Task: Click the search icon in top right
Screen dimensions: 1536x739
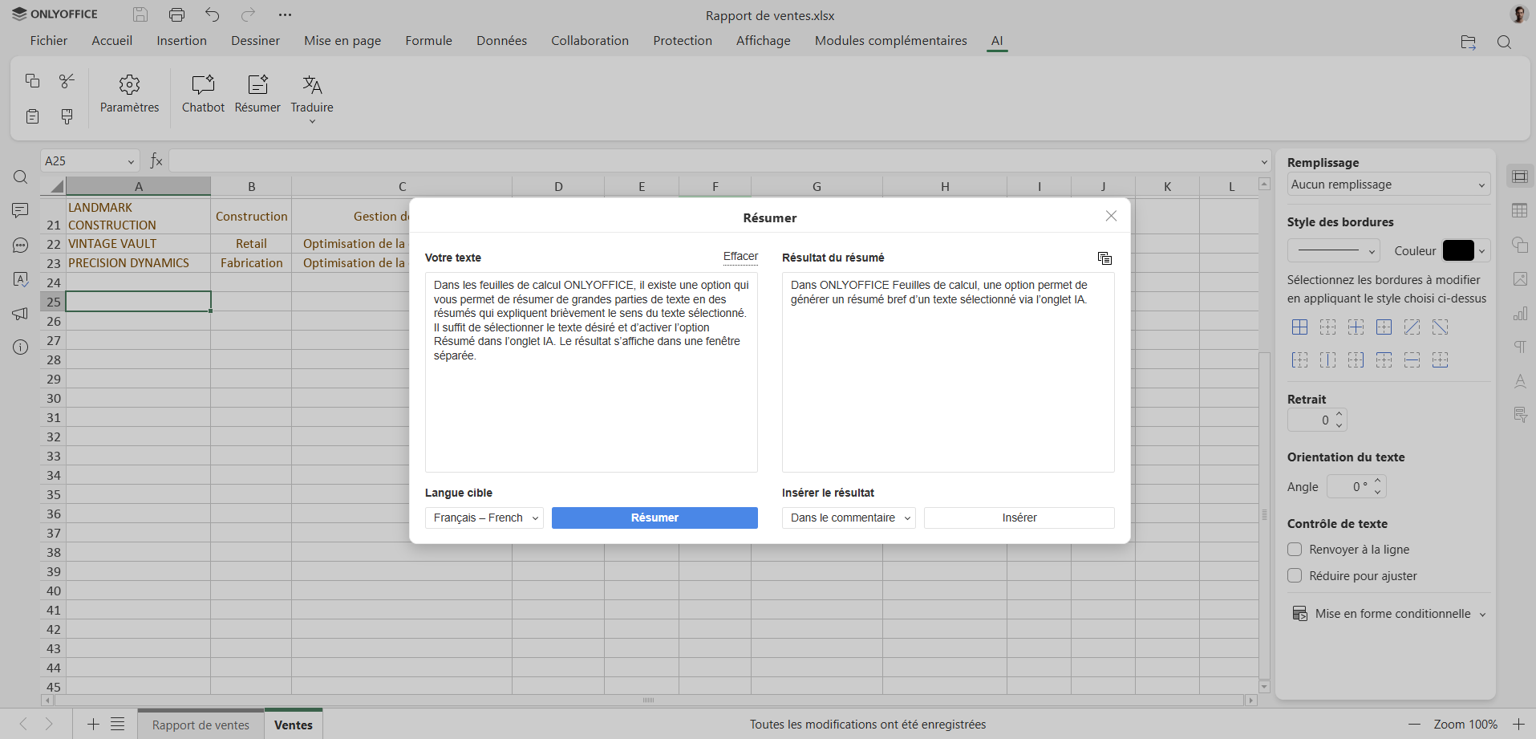Action: pos(1504,43)
